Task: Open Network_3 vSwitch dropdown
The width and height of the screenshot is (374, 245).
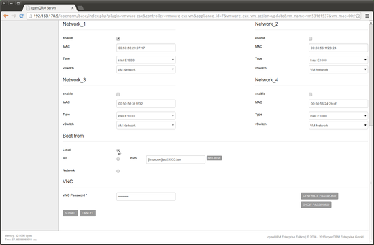Action: (x=146, y=126)
